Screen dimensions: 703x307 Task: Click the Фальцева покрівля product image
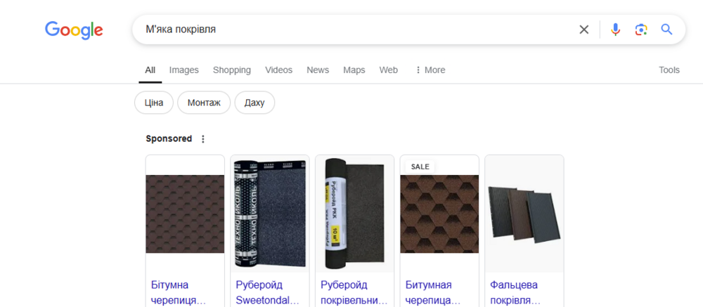[524, 214]
